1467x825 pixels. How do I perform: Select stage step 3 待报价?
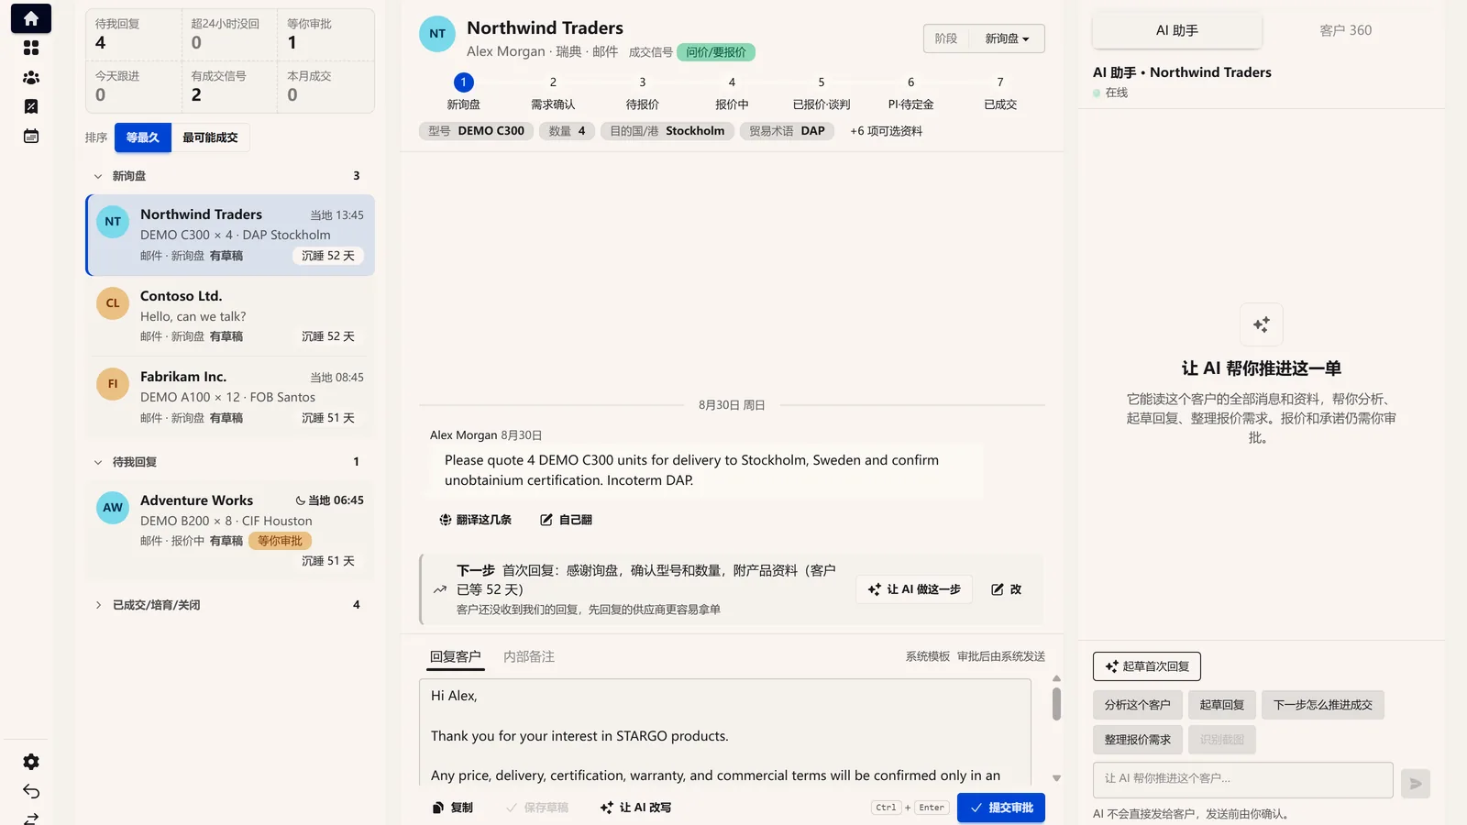click(x=643, y=93)
